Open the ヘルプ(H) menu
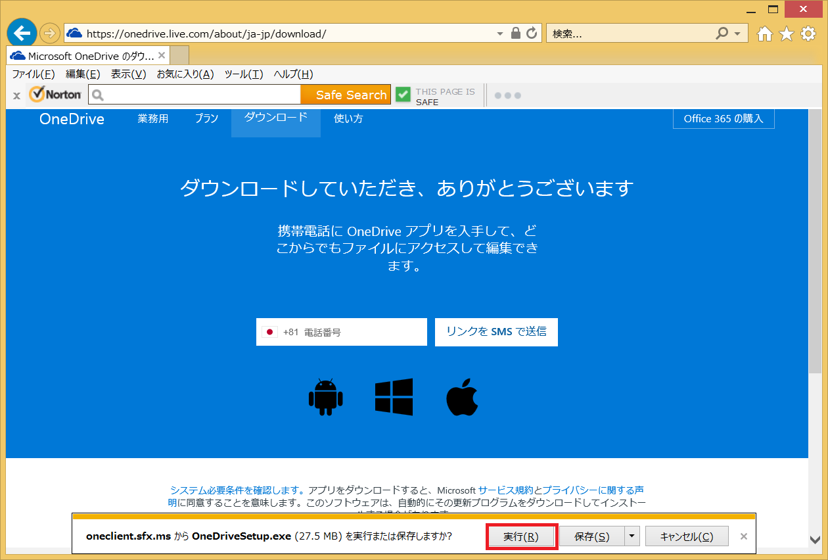828x560 pixels. pos(293,74)
